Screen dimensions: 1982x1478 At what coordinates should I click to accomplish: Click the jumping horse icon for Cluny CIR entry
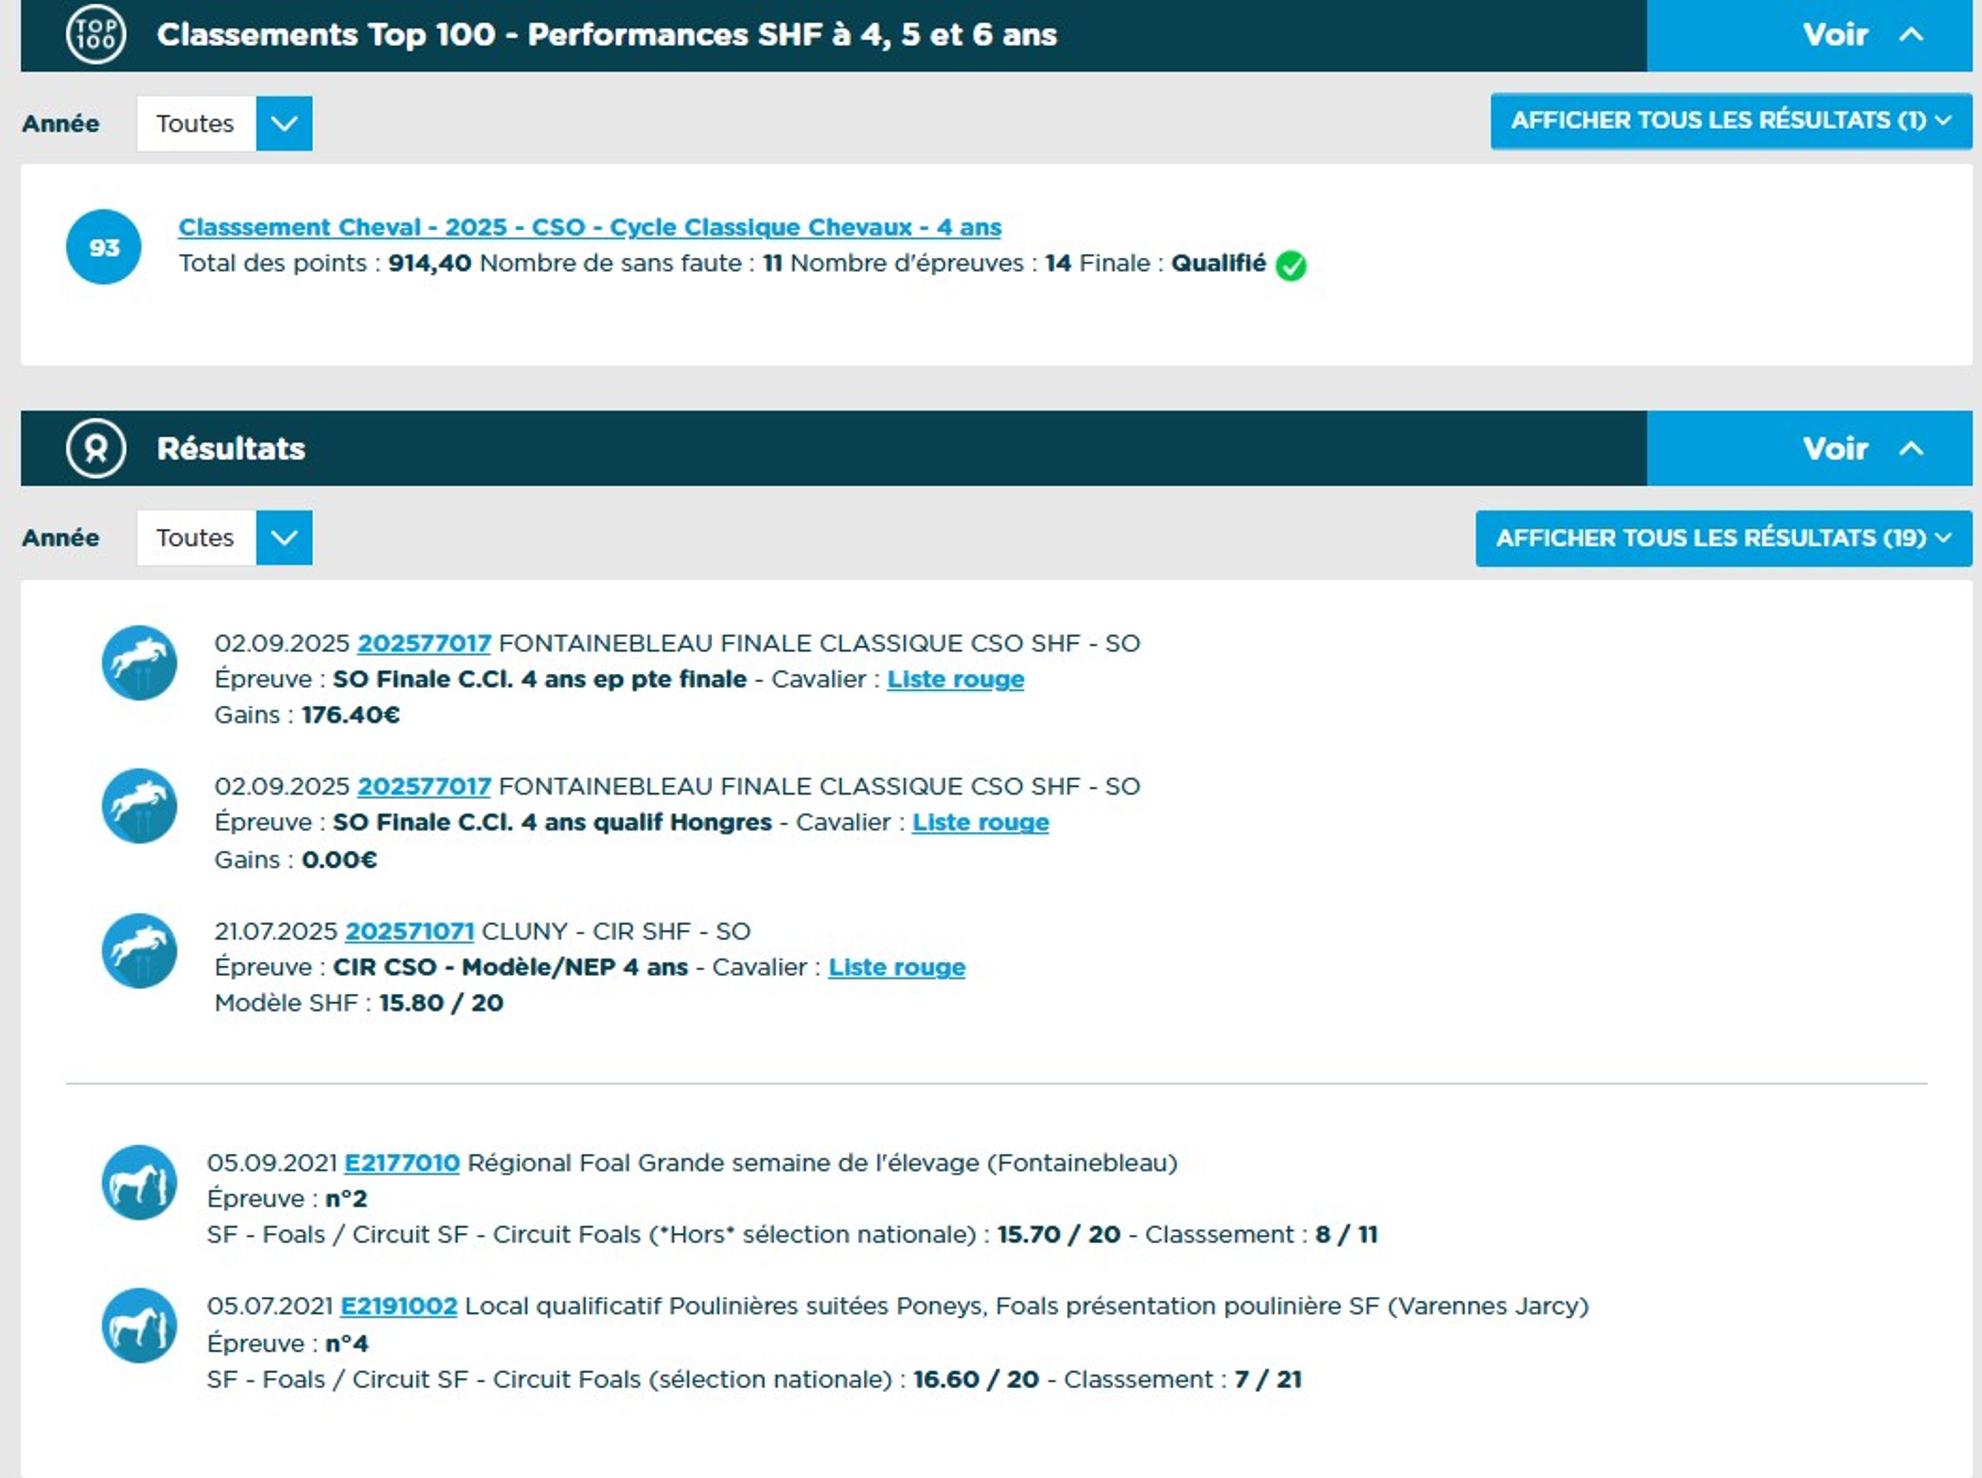(x=139, y=951)
